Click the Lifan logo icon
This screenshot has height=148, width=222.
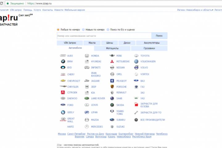click(x=87, y=112)
